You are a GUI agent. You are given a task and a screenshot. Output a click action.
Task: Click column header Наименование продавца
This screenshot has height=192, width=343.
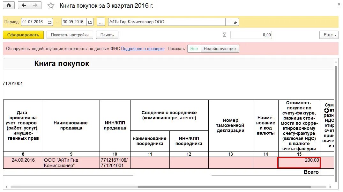click(71, 126)
